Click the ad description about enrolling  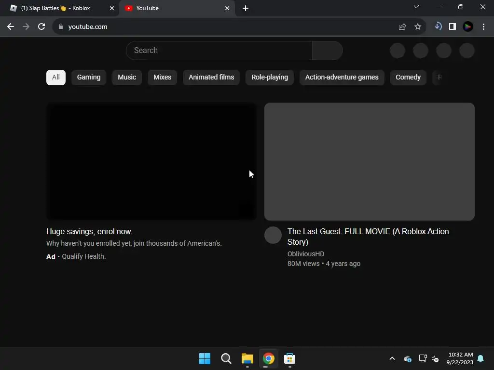pos(134,243)
